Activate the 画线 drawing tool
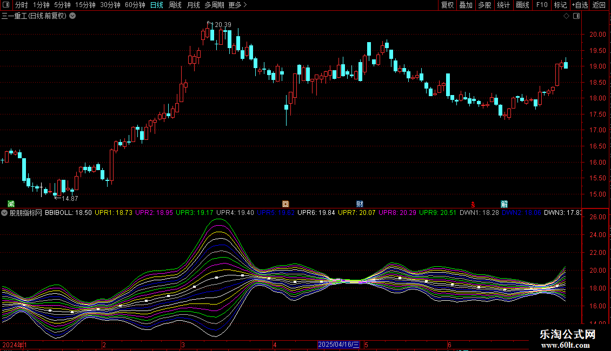611x351 pixels. [522, 5]
